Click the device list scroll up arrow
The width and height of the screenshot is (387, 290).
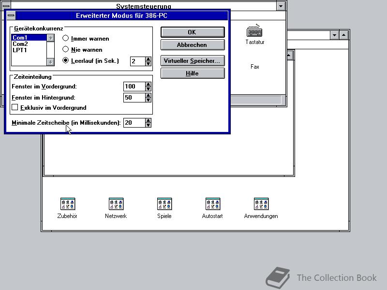pyautogui.click(x=50, y=38)
